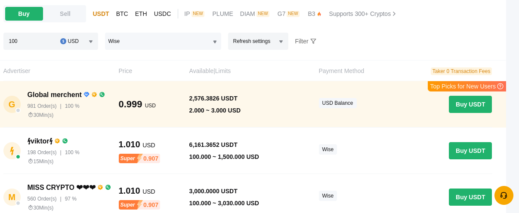The width and height of the screenshot is (519, 213).
Task: Choose the PLUME coin
Action: pyautogui.click(x=222, y=14)
